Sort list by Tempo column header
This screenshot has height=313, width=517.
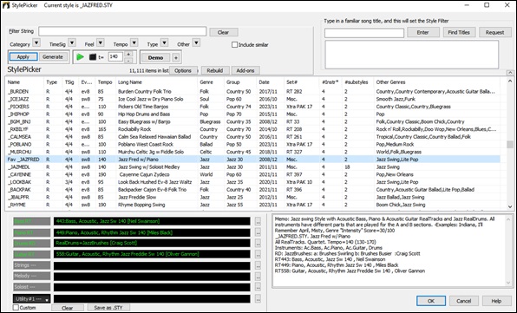coord(106,82)
